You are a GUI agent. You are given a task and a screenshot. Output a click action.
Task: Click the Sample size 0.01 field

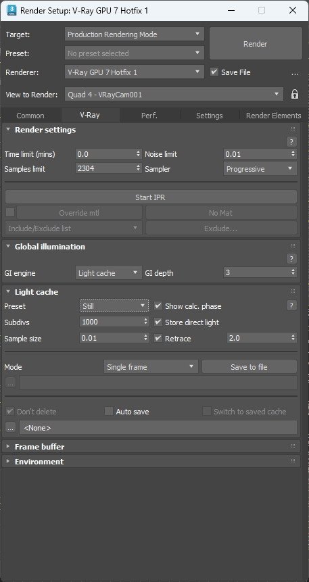112,338
